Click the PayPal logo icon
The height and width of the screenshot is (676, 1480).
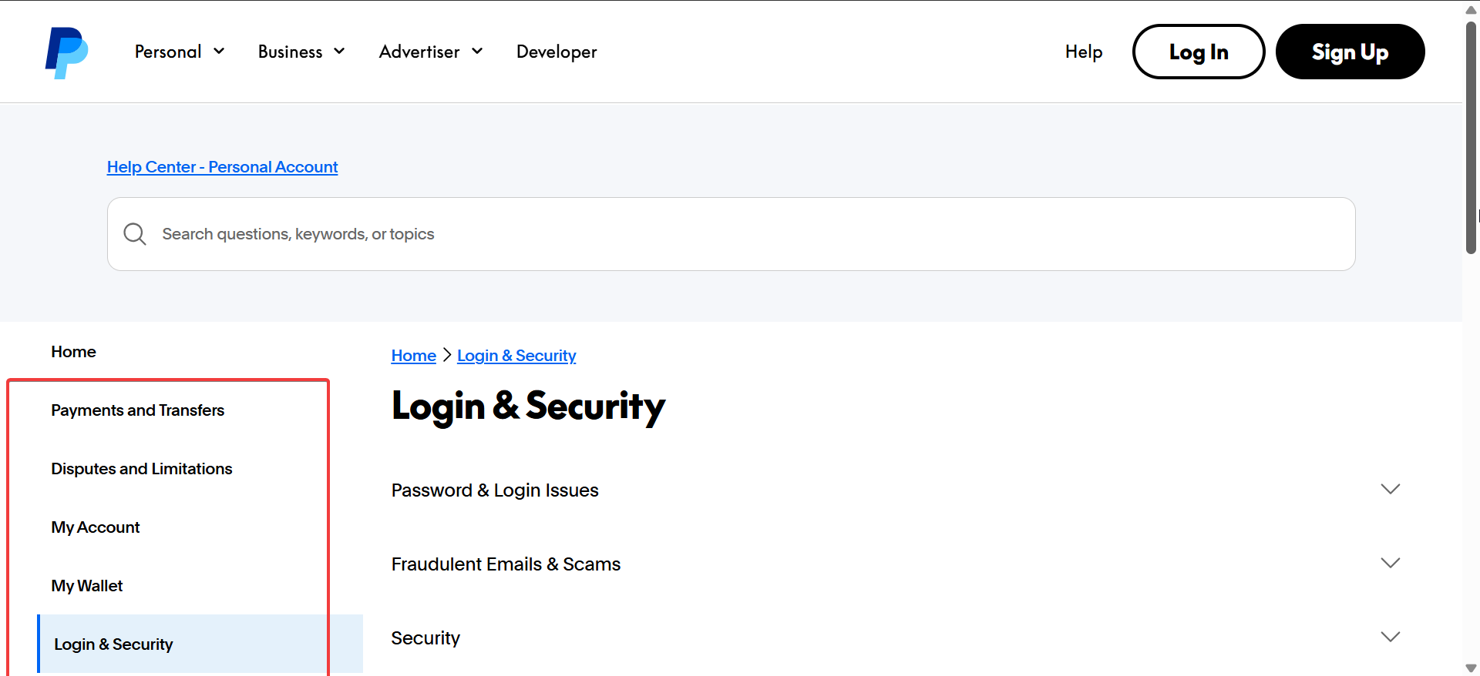pyautogui.click(x=66, y=52)
